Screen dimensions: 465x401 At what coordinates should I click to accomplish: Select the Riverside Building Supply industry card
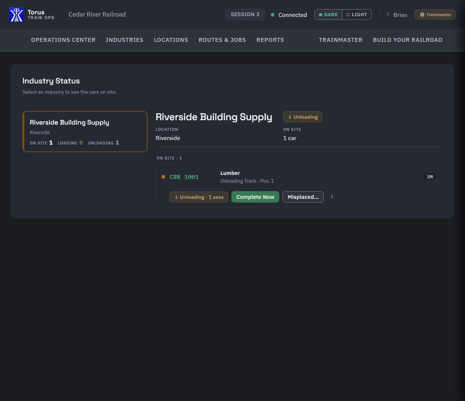coord(85,132)
